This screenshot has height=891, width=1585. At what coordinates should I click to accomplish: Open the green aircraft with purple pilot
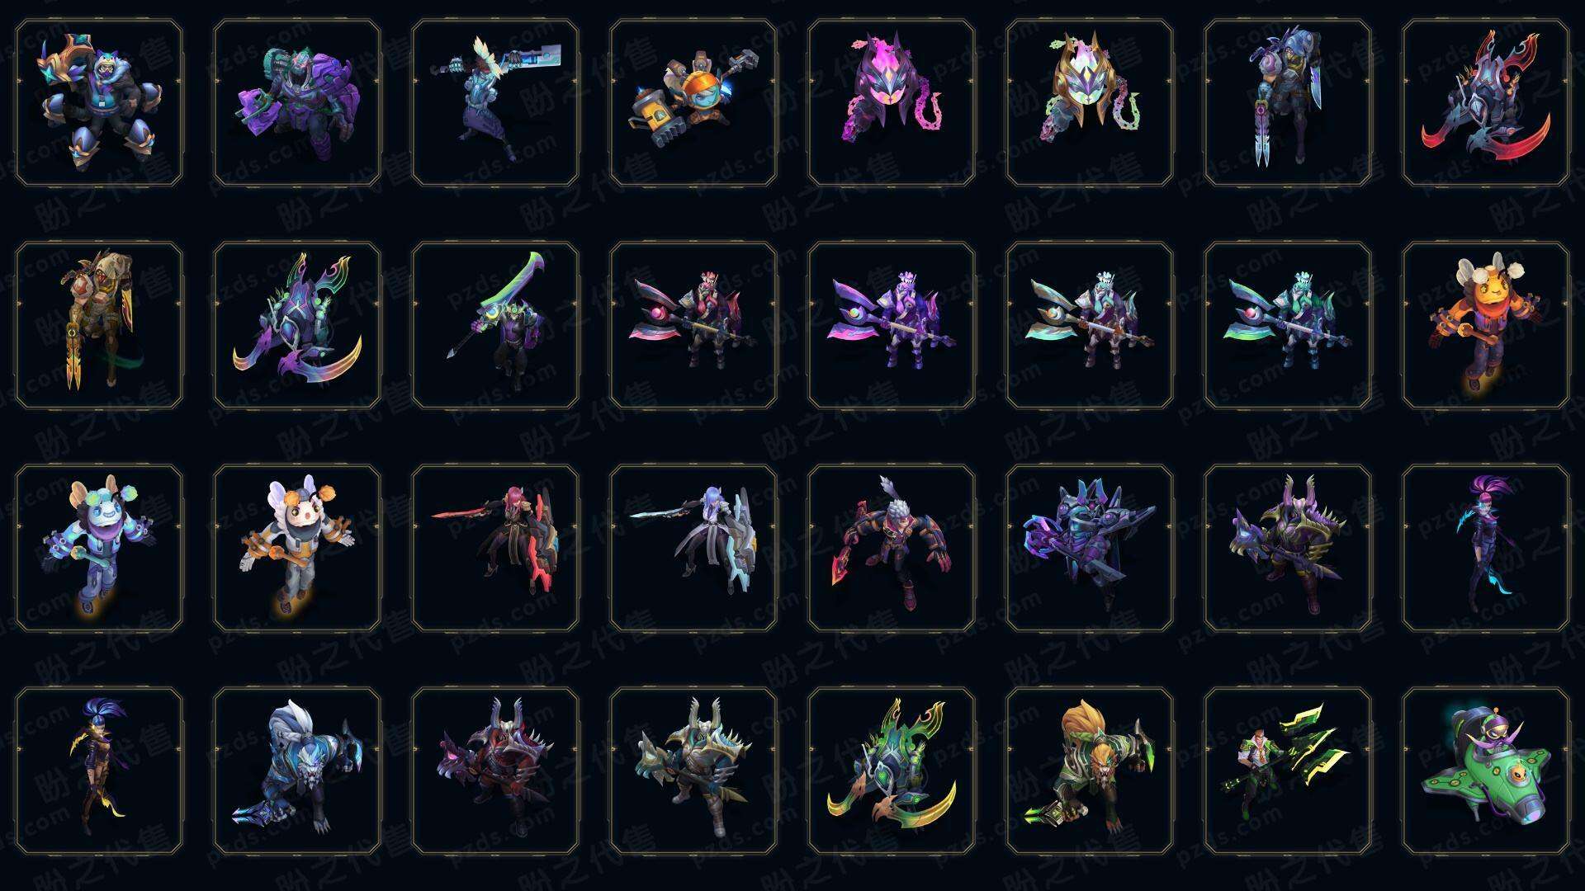coord(1486,771)
